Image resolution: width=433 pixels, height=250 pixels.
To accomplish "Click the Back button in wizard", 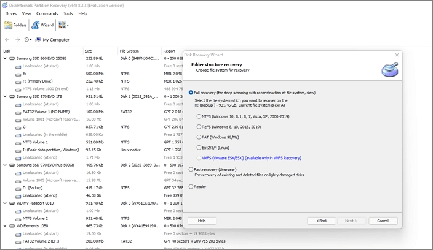I will [x=321, y=221].
